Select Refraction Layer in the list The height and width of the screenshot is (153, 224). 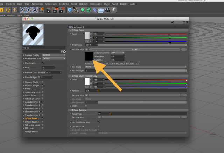pyautogui.click(x=32, y=125)
